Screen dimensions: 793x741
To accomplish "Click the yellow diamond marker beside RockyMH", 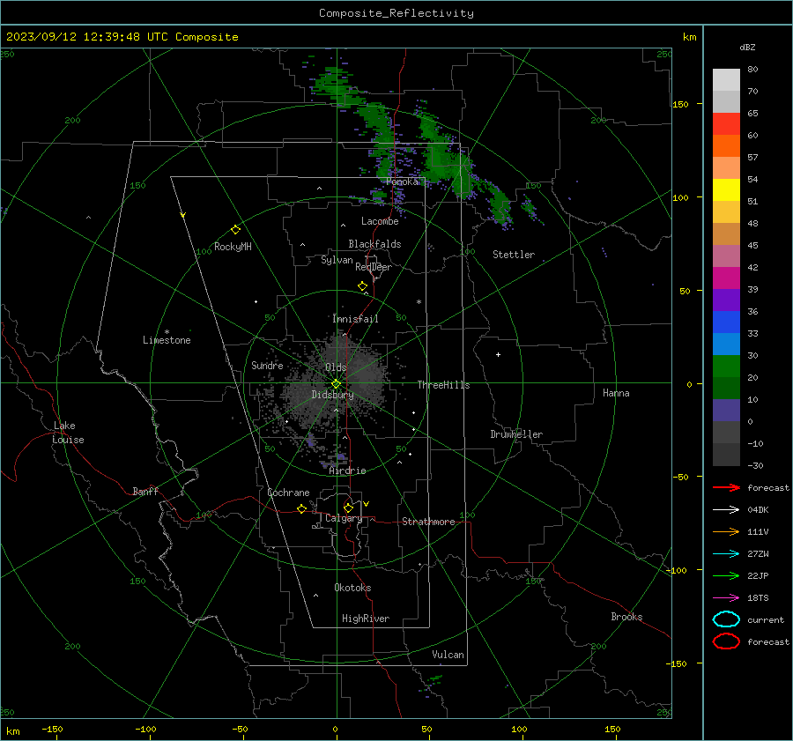I will tap(235, 230).
